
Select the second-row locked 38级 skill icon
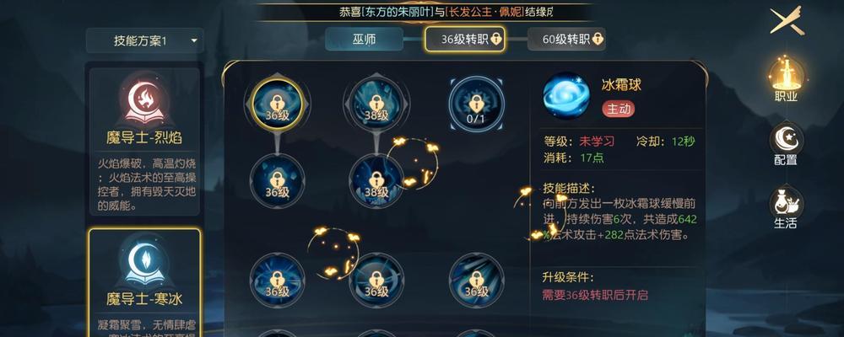coord(376,181)
